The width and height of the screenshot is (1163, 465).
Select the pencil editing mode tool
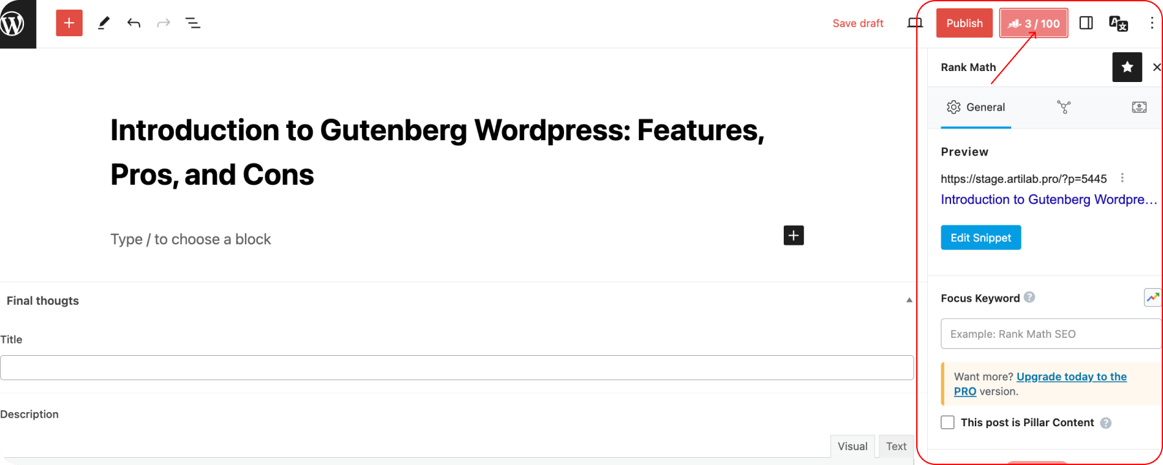coord(103,23)
